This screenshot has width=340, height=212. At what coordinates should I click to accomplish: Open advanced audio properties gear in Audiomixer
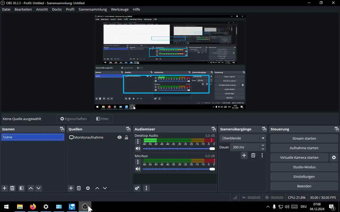137,188
